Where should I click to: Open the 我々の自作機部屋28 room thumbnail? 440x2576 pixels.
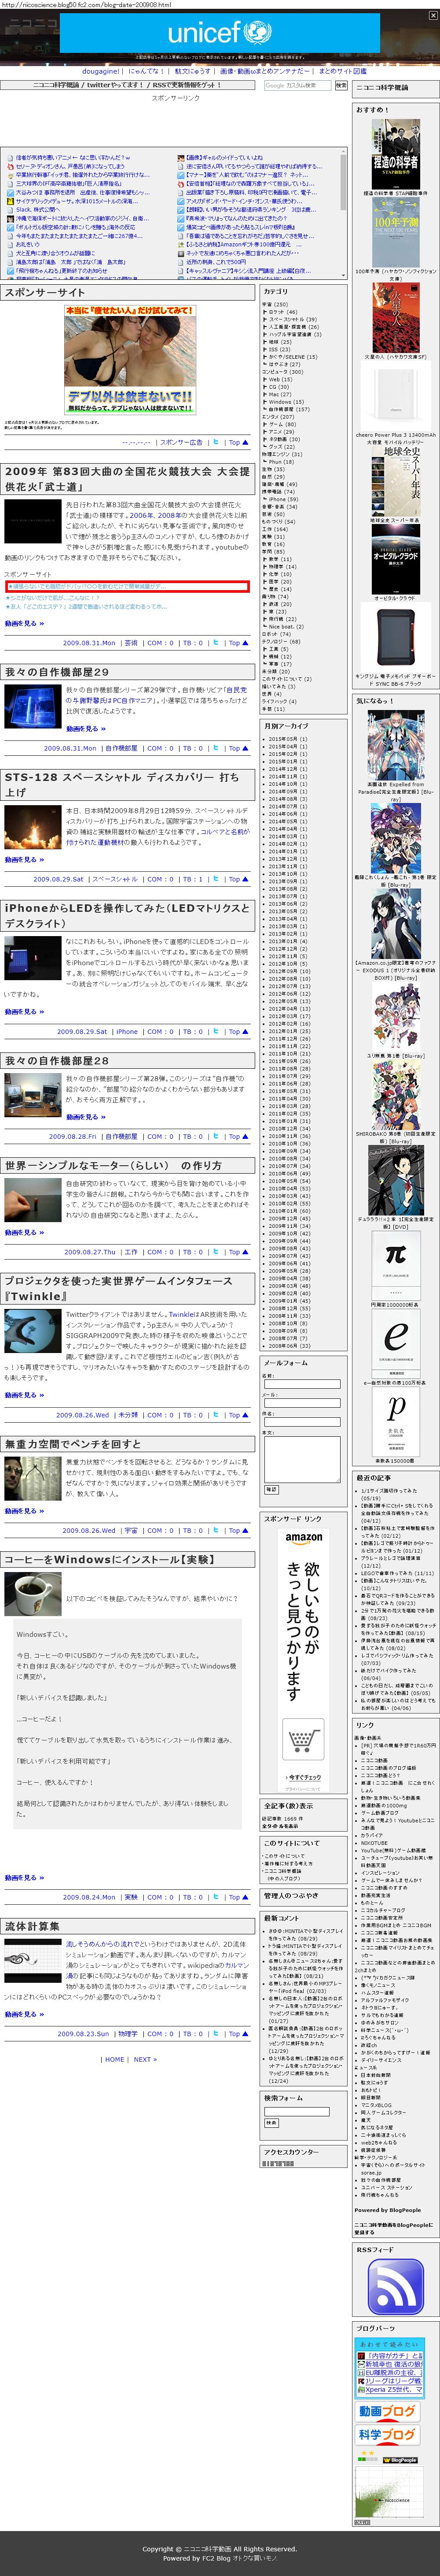pyautogui.click(x=33, y=1095)
